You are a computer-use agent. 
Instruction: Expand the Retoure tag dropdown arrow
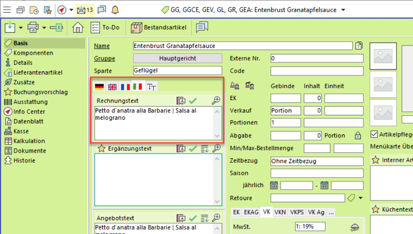[360, 198]
